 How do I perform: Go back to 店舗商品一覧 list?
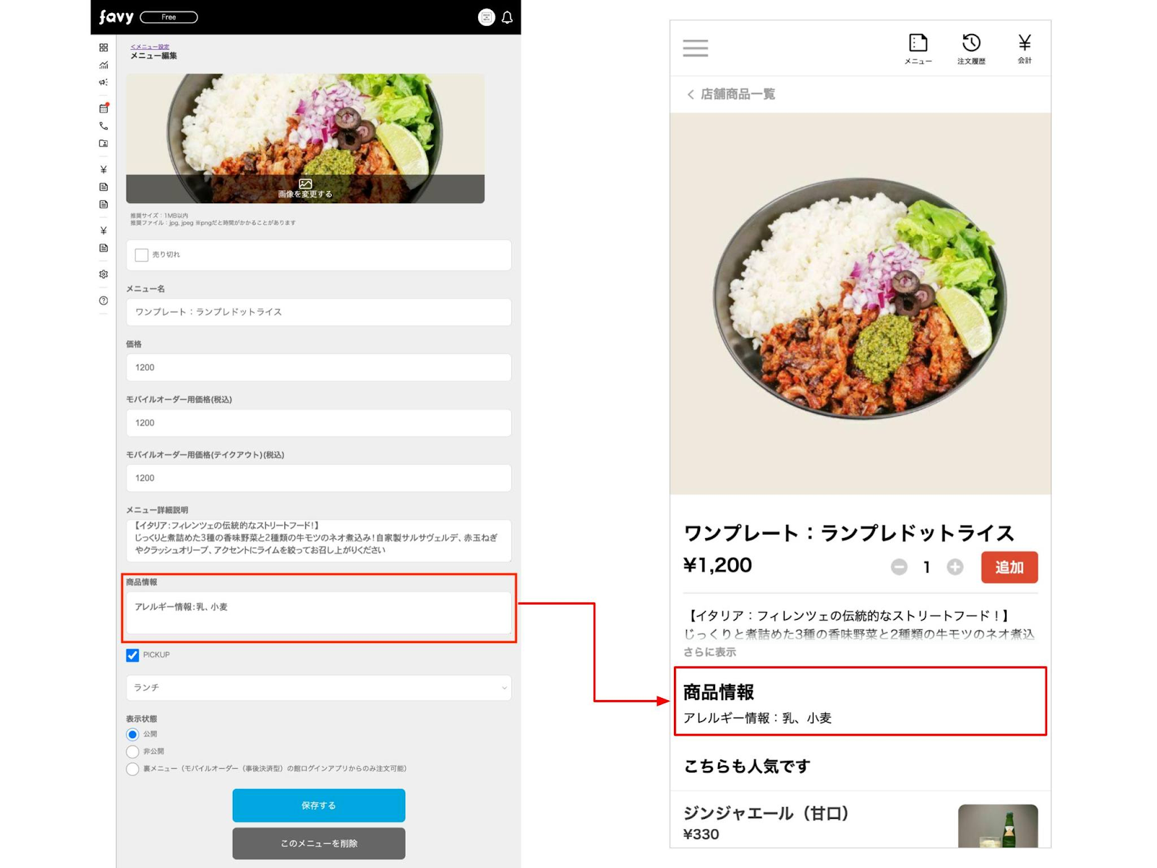pos(730,94)
